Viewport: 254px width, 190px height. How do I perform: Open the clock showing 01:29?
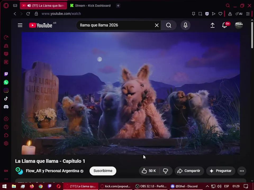pos(236,186)
